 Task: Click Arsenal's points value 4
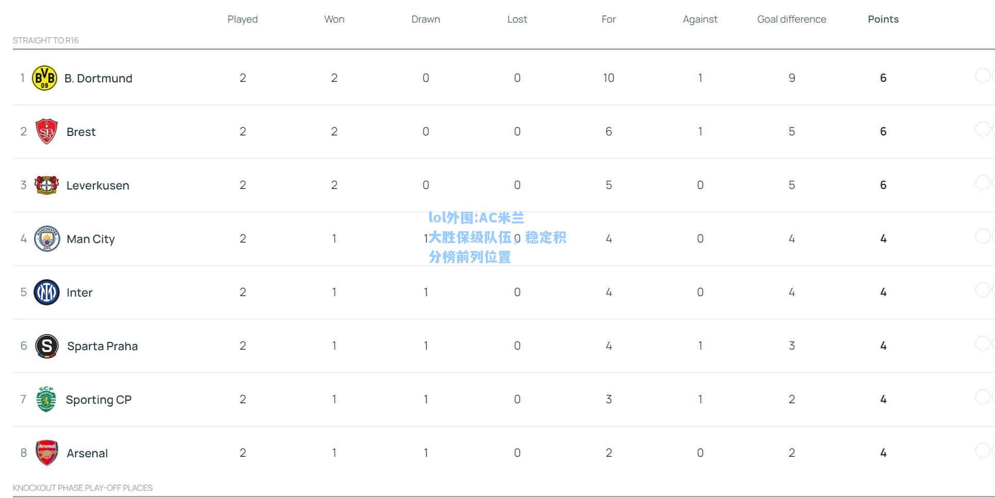883,453
